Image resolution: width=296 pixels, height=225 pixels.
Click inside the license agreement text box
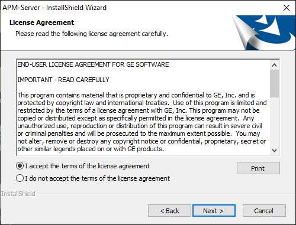point(143,107)
